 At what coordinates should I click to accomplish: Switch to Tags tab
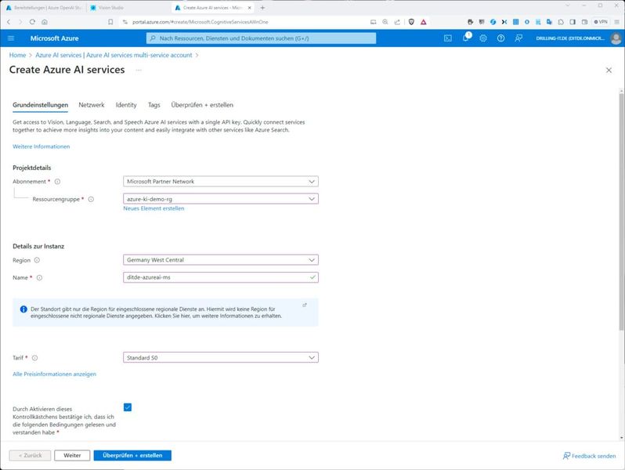154,105
